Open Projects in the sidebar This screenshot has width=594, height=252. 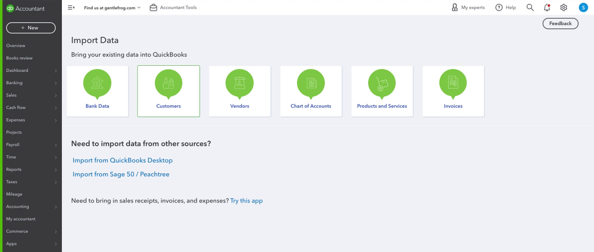[x=14, y=132]
